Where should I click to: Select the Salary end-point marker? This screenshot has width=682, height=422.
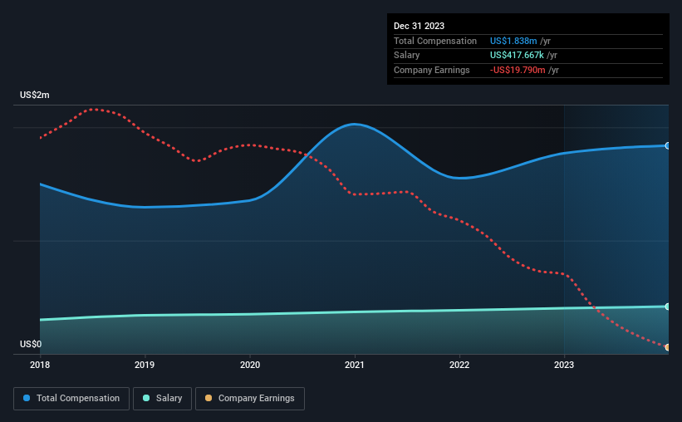click(668, 307)
